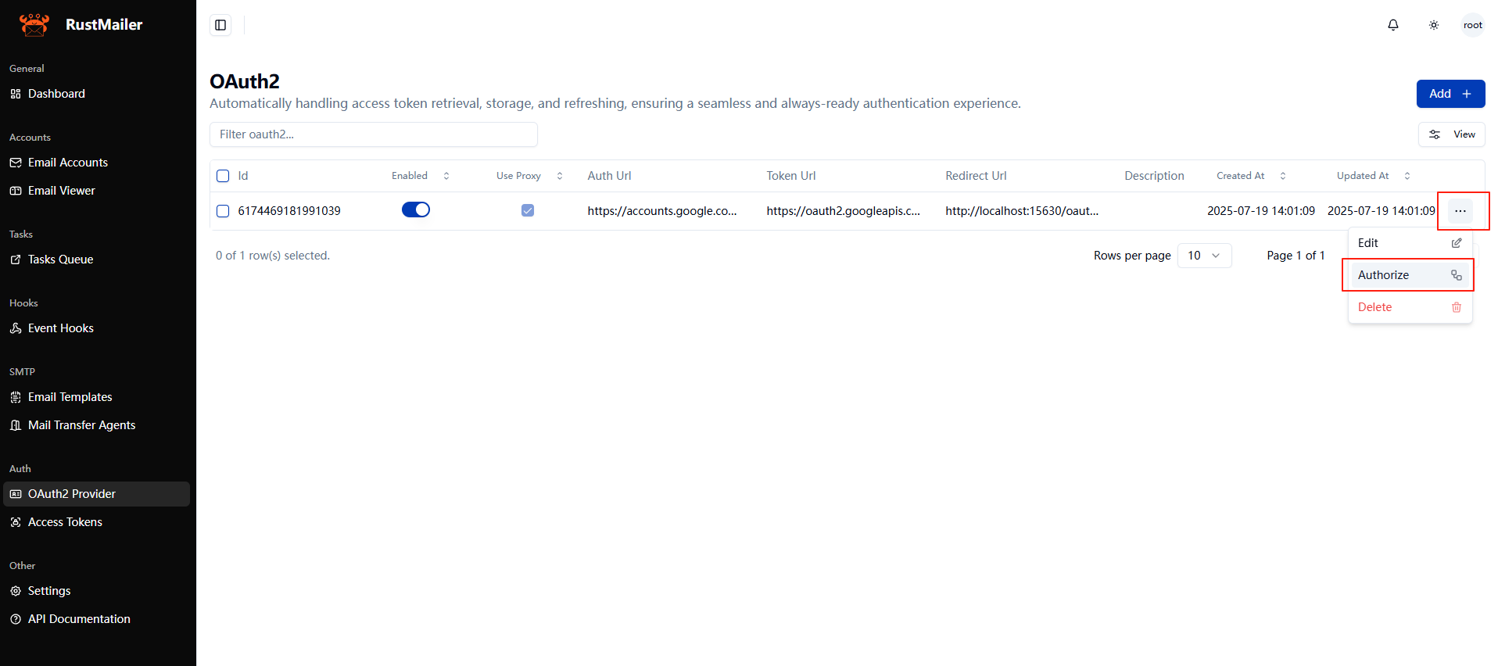Open the View column options
1498x666 pixels.
[x=1452, y=134]
